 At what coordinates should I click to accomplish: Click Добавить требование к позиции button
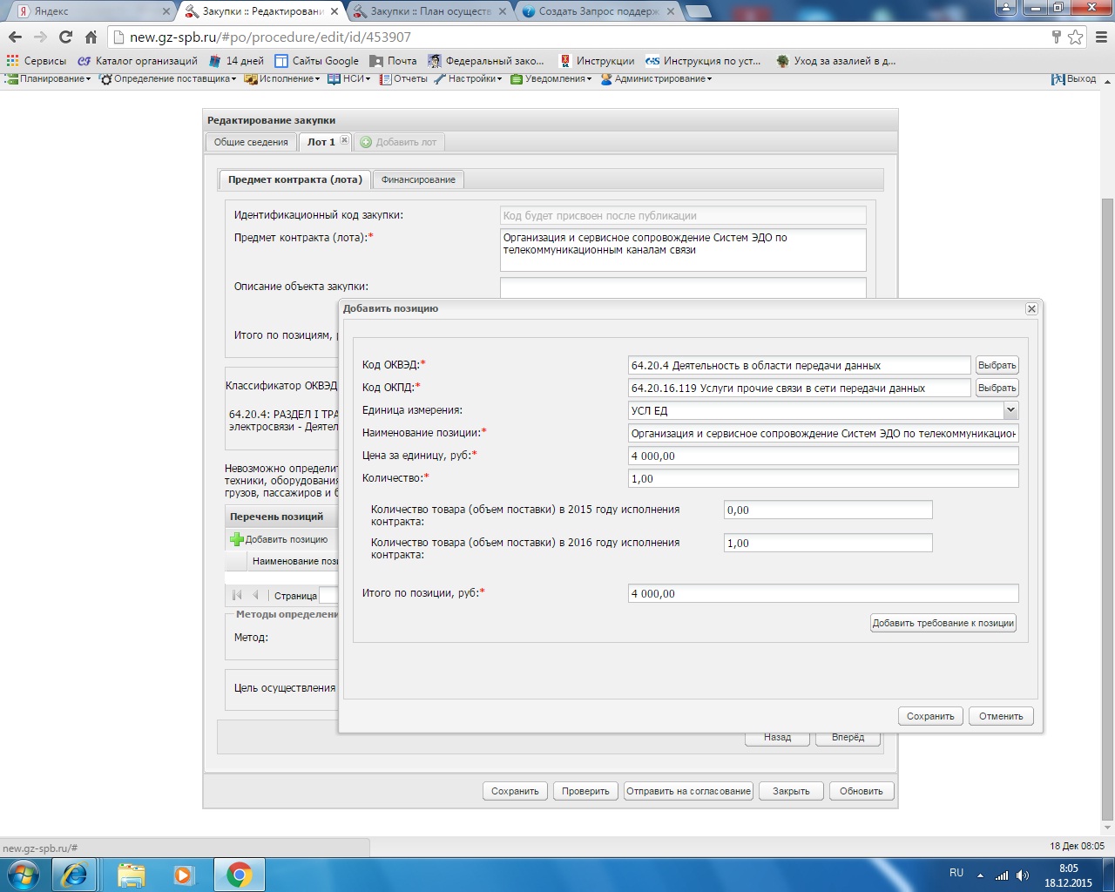click(943, 623)
